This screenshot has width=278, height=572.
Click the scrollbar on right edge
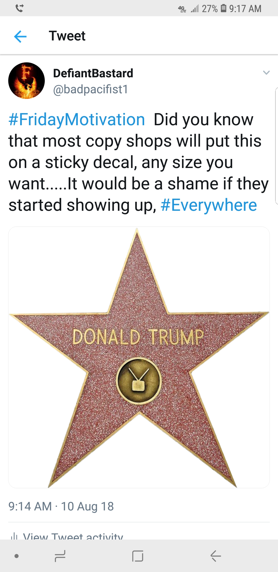tap(276, 146)
